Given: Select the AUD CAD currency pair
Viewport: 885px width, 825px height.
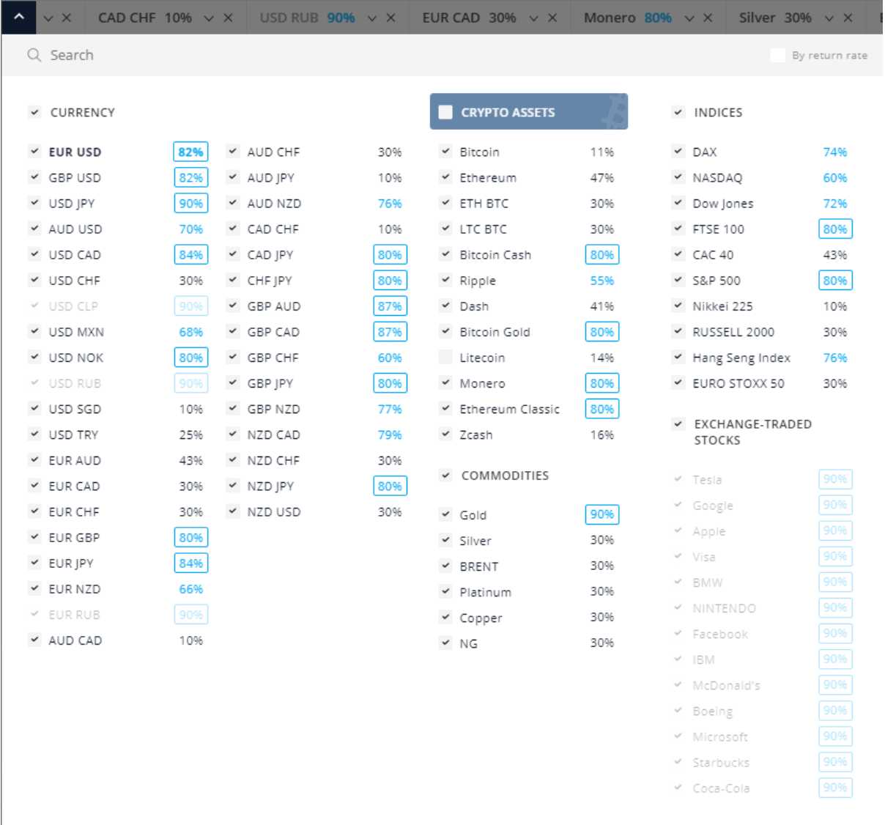Looking at the screenshot, I should pos(75,640).
